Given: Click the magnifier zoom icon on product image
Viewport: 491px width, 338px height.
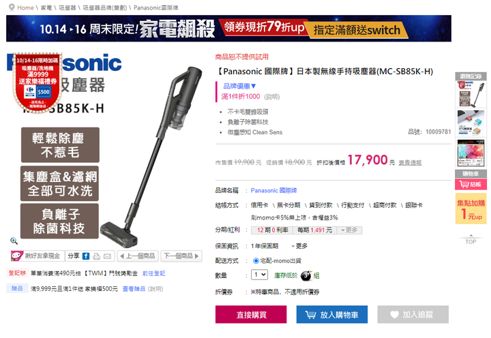Looking at the screenshot, I should (14, 241).
